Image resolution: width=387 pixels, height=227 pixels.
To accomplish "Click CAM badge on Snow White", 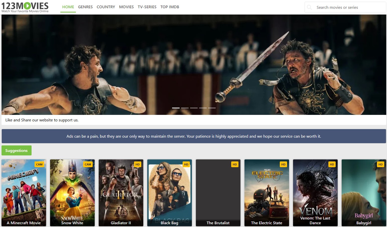I will tap(88, 164).
